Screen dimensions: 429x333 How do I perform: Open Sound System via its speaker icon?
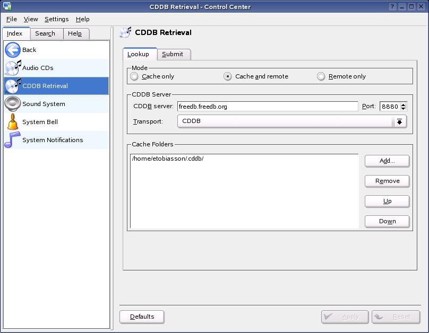click(13, 104)
